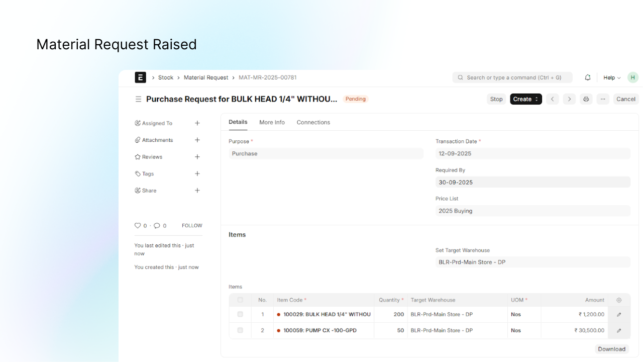This screenshot has width=643, height=362.
Task: Toggle the sidebar hamburger menu
Action: [138, 99]
